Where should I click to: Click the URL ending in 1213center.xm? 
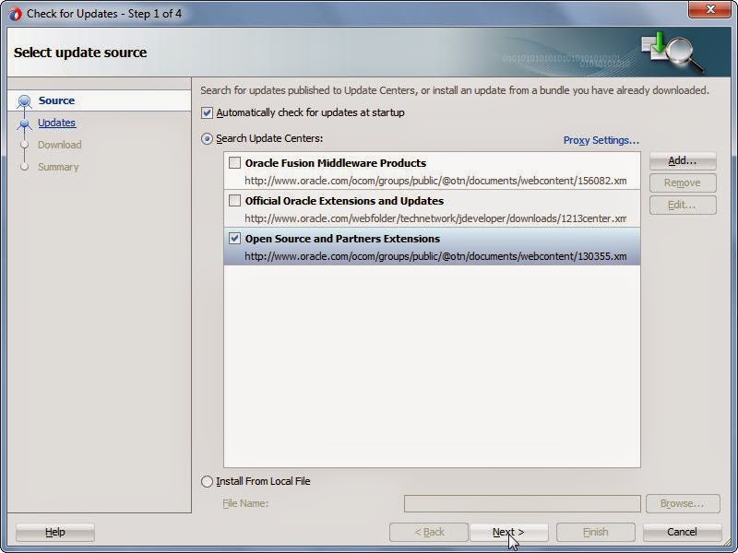click(x=435, y=218)
